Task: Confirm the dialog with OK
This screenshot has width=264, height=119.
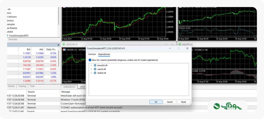Action: coord(156,102)
